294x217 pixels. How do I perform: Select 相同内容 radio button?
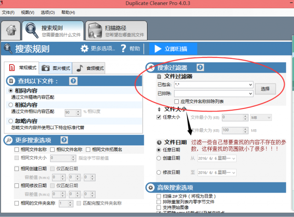11,91
